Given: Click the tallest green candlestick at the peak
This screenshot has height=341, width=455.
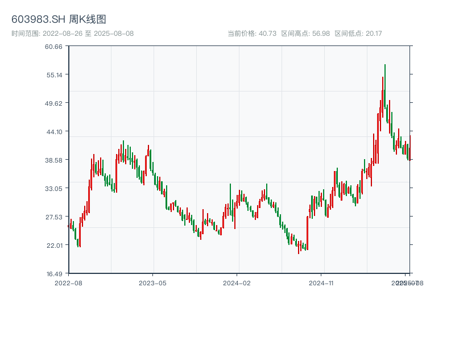Looking at the screenshot, I should [385, 87].
